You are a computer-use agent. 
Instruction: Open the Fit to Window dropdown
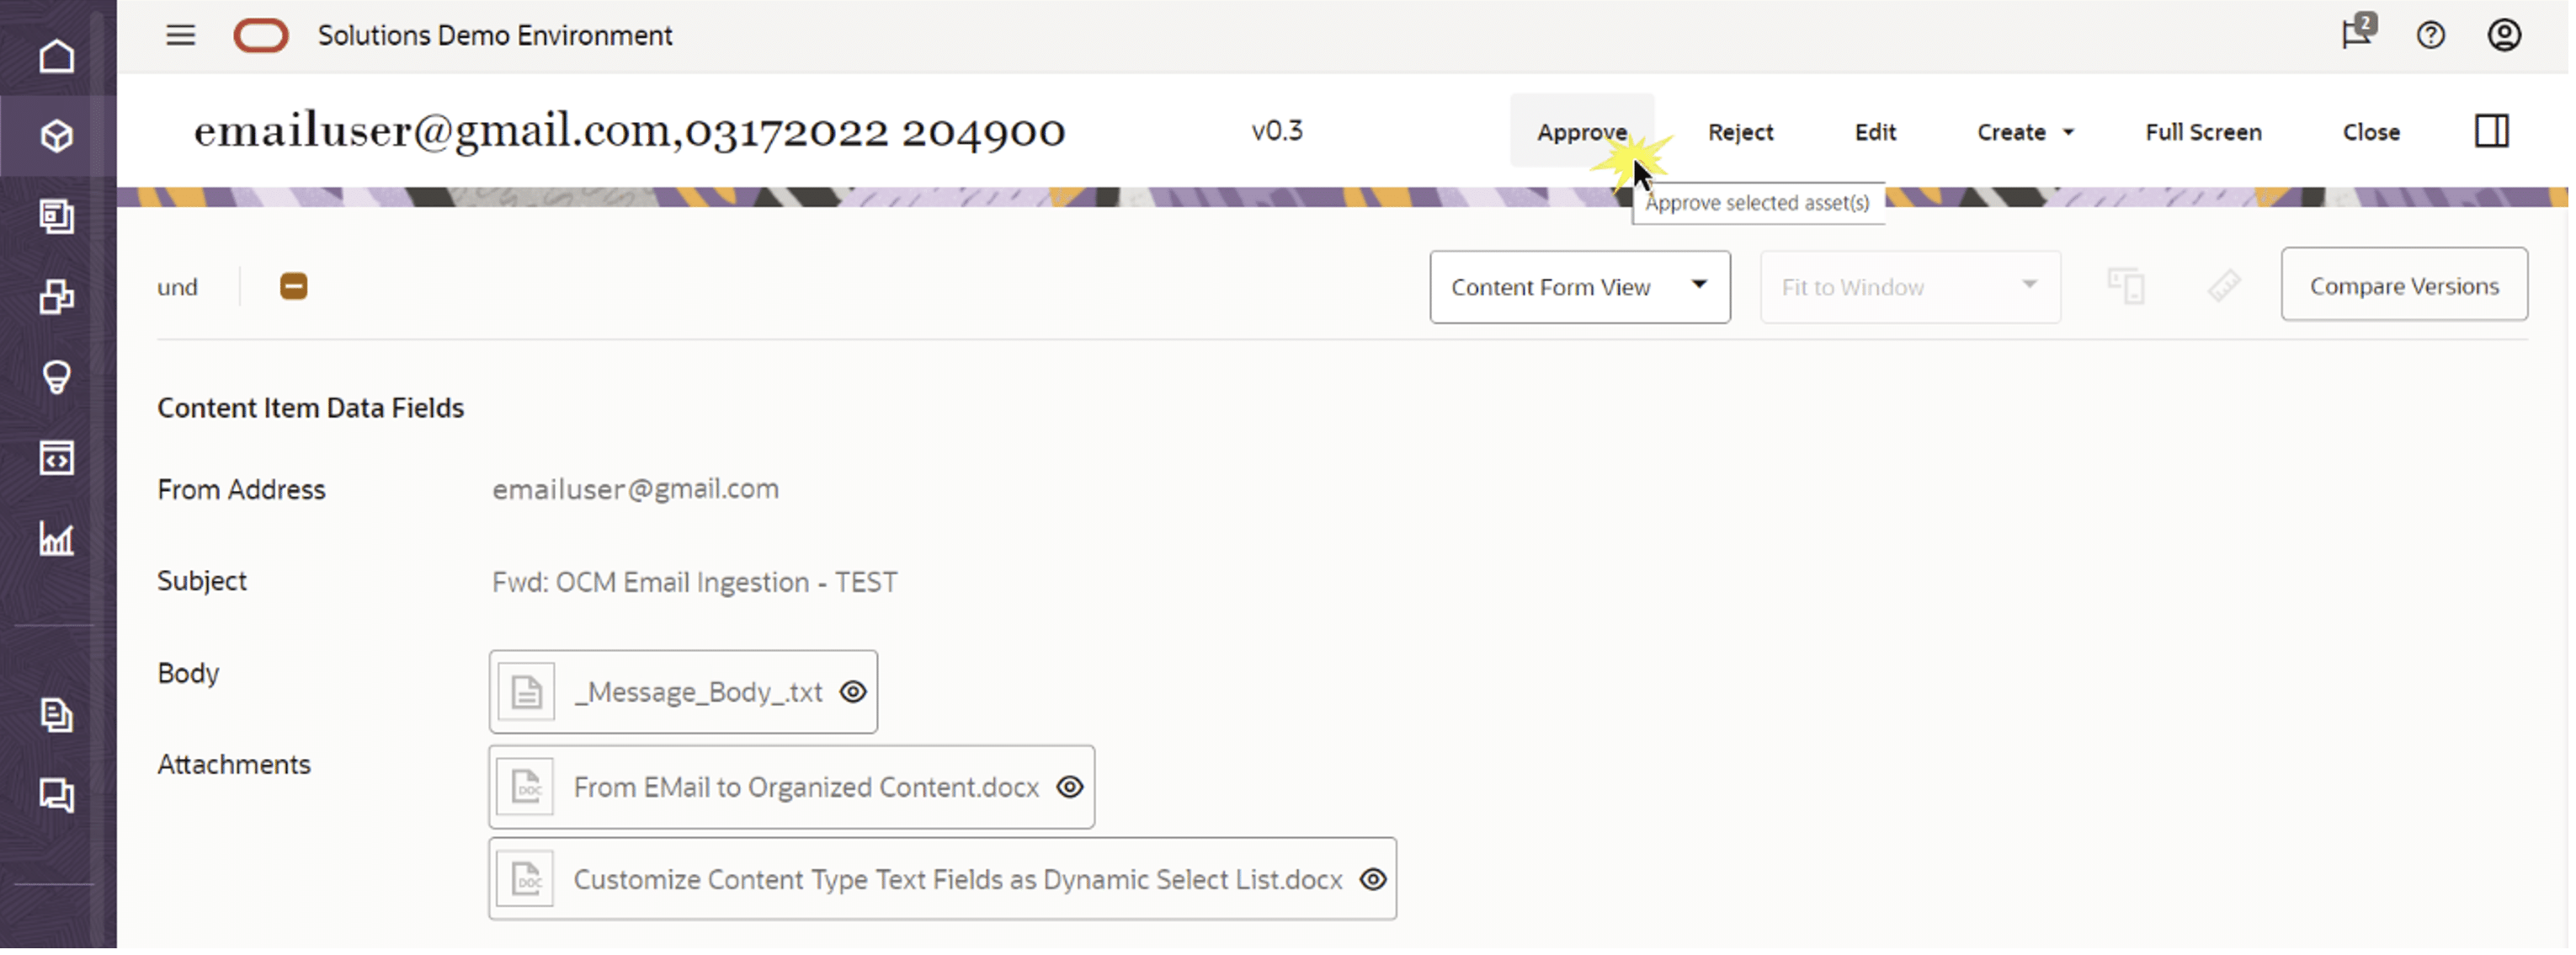1910,287
